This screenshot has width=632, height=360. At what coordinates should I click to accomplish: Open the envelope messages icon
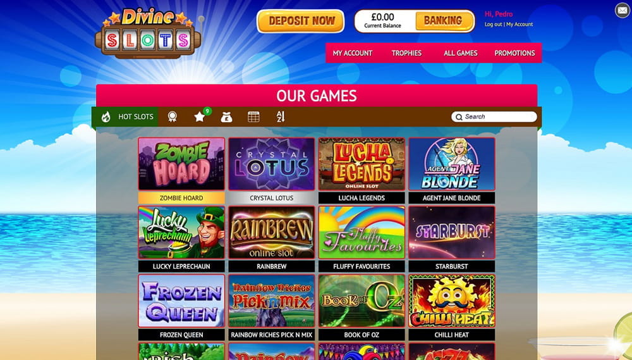click(x=623, y=10)
